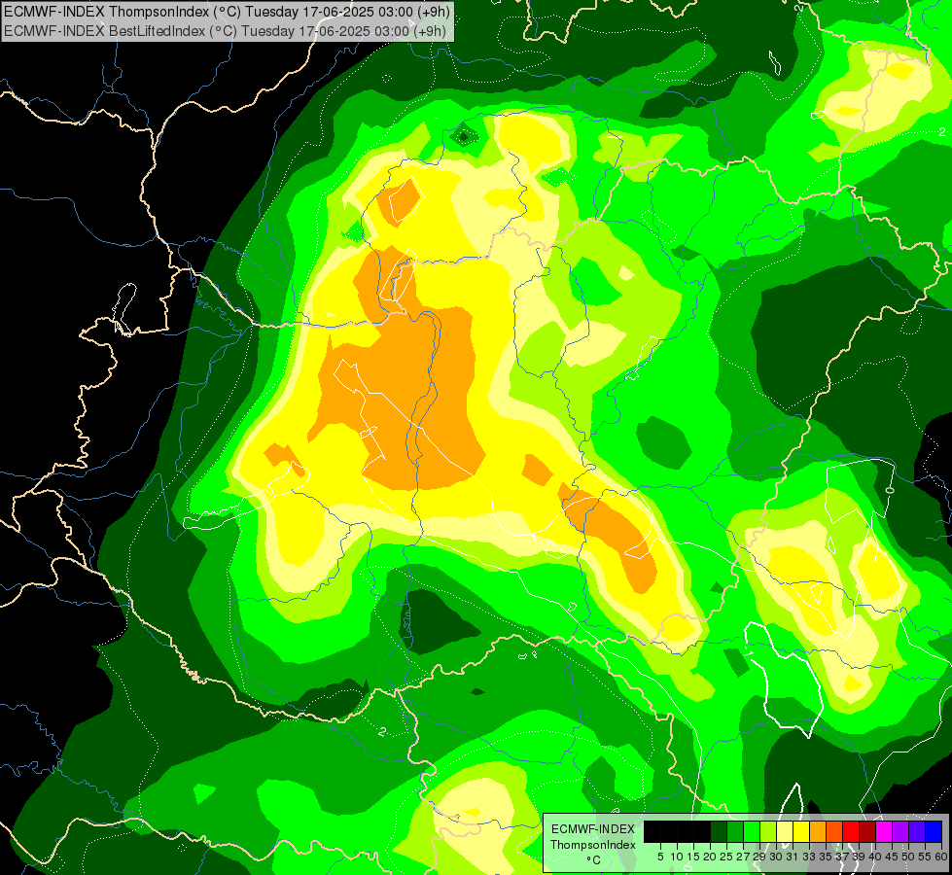Viewport: 952px width, 875px height.
Task: Click the legend tick label 35
Action: tap(826, 857)
